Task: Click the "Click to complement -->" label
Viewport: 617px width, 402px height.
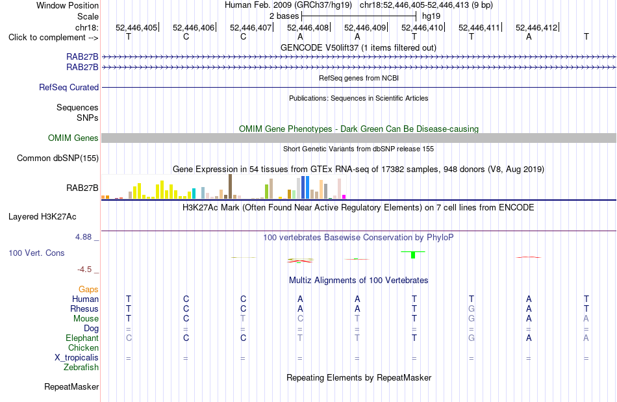Action: point(53,38)
